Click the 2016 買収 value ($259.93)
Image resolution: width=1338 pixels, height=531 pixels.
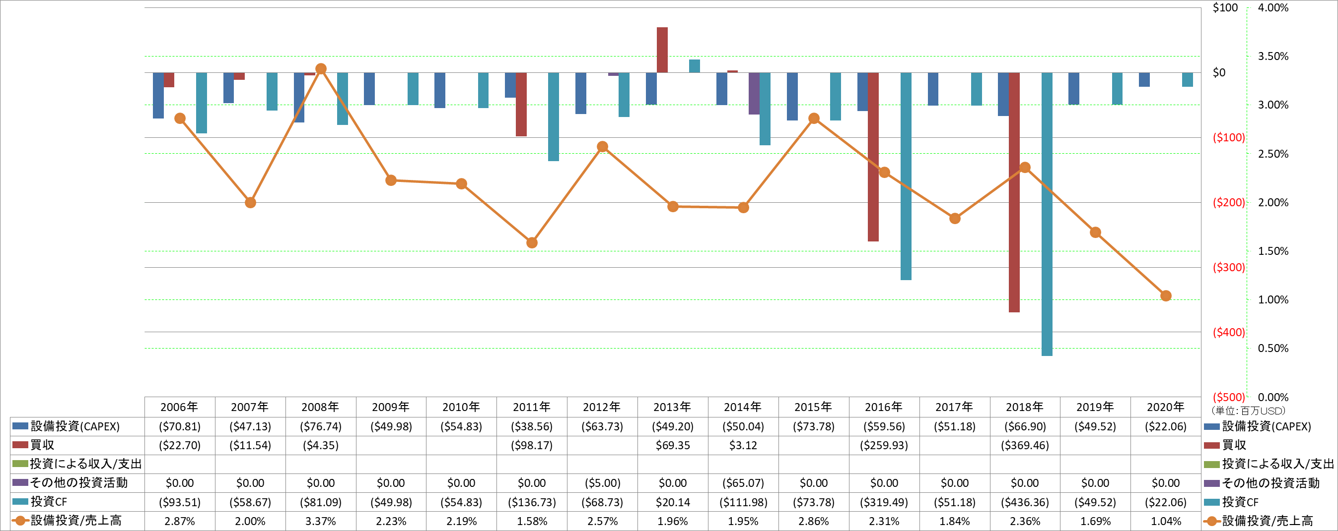point(884,445)
